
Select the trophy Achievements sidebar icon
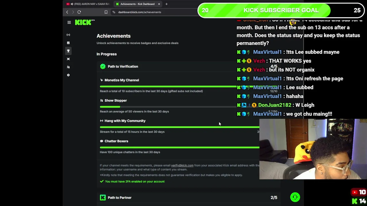pos(68,51)
